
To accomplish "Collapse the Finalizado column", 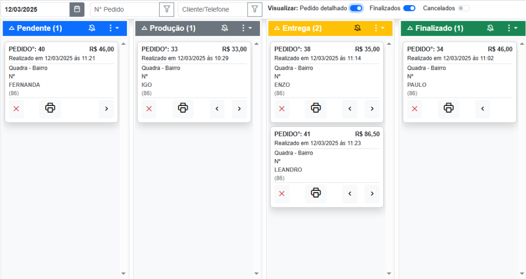I will point(408,28).
